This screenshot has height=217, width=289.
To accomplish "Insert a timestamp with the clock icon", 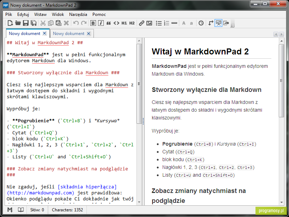I will [x=201, y=23].
